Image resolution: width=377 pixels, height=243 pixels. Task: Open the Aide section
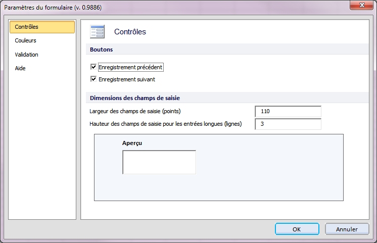(x=20, y=68)
